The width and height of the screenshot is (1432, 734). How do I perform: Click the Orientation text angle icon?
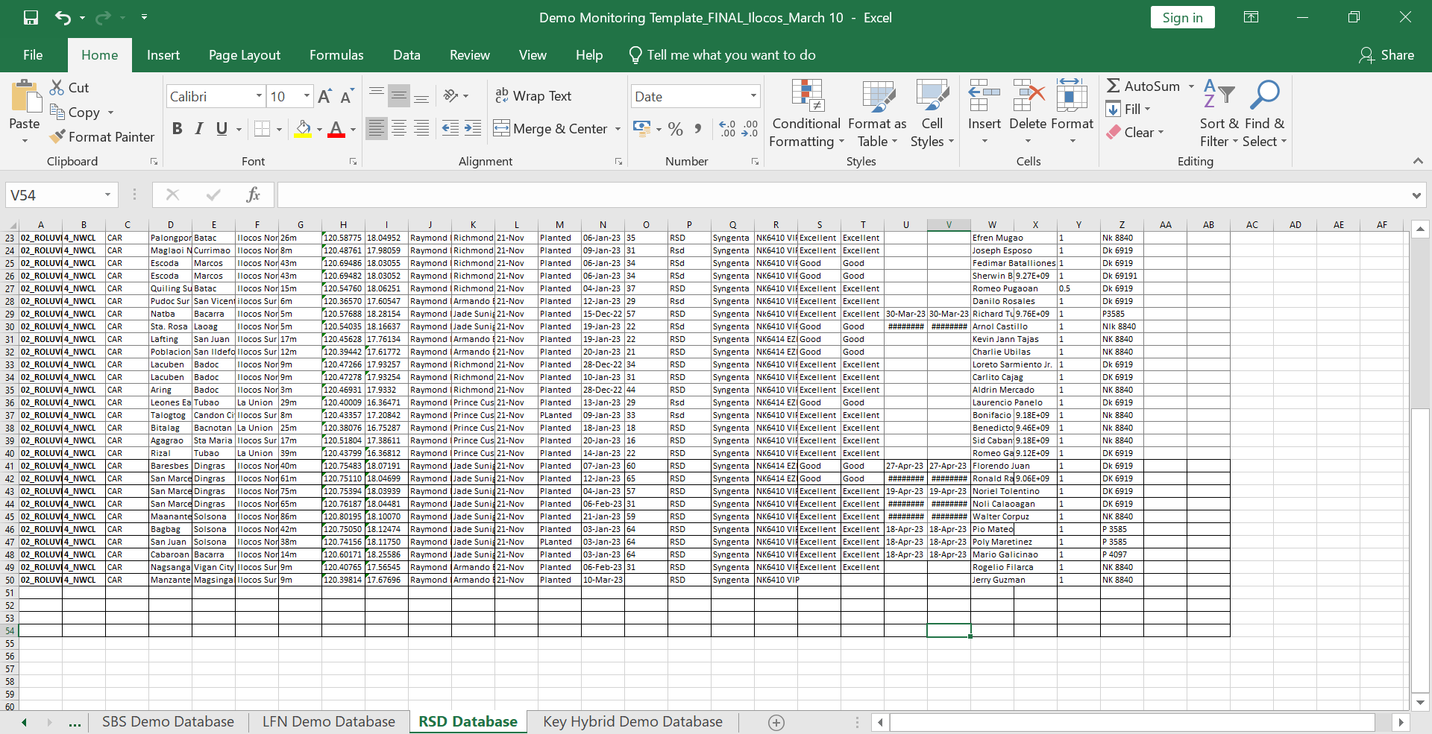pyautogui.click(x=451, y=95)
